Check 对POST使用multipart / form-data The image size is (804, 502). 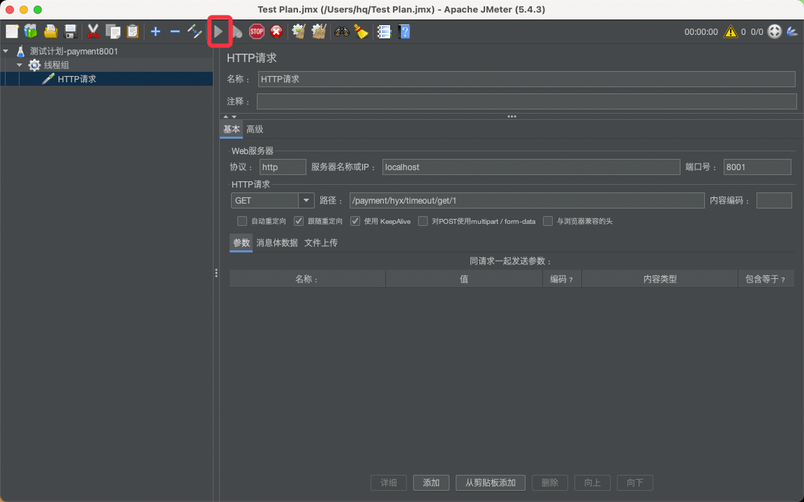tap(422, 221)
